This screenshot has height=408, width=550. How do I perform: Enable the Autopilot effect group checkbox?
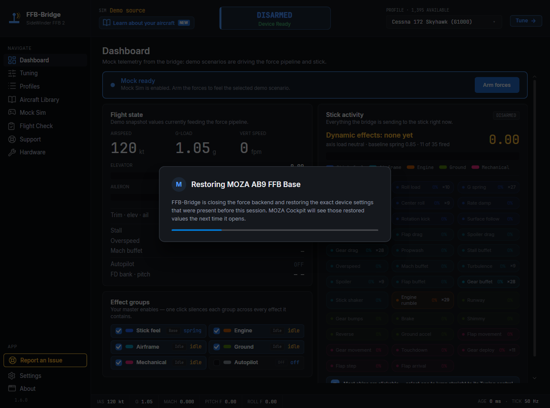coord(217,363)
